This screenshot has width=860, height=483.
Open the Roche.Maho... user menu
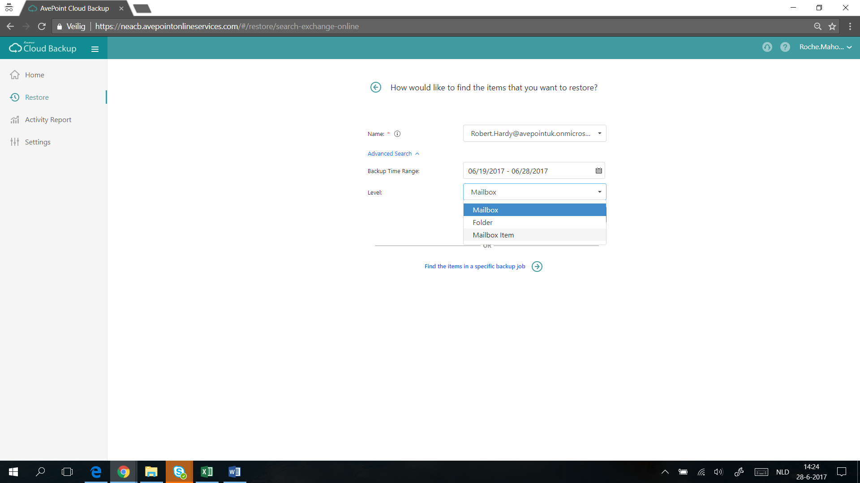[x=825, y=47]
